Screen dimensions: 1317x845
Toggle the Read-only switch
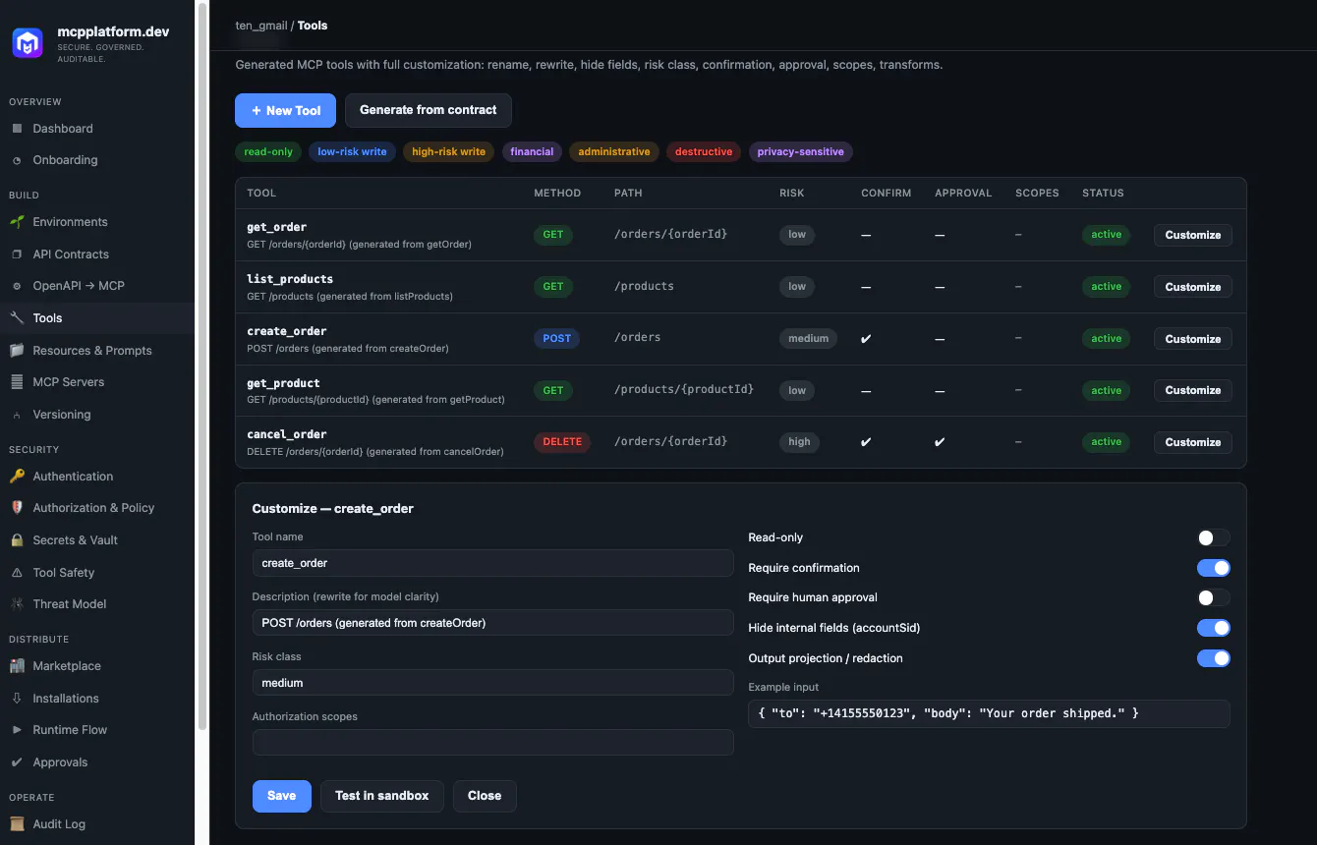point(1213,537)
